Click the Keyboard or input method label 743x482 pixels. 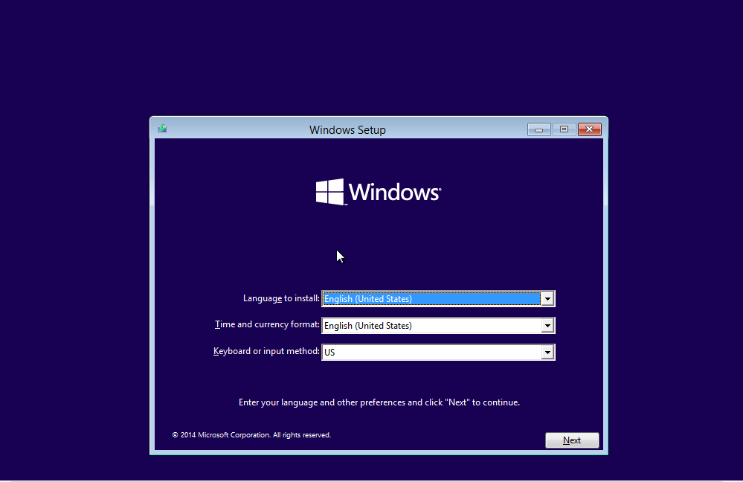[266, 351]
